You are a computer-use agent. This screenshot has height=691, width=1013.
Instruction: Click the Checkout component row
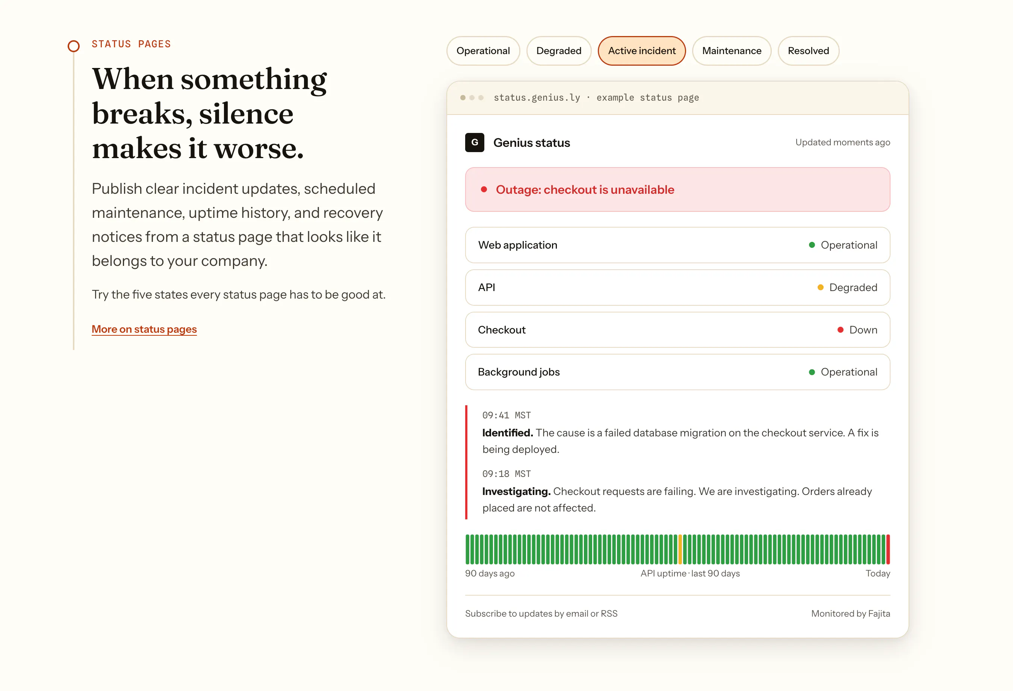tap(677, 330)
